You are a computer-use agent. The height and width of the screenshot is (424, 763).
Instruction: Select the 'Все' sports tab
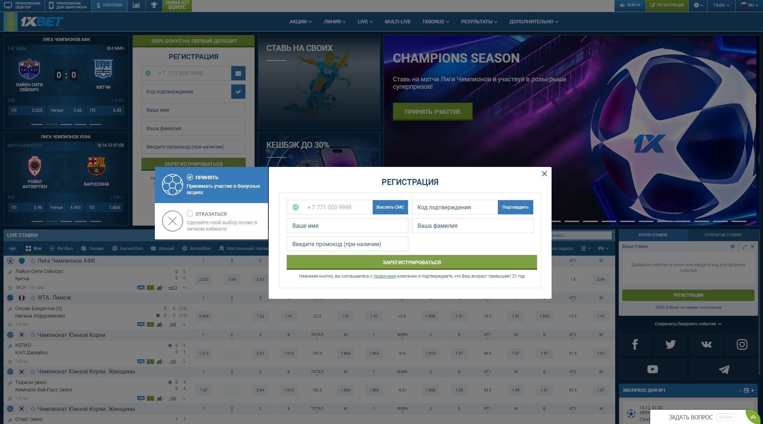click(x=34, y=249)
